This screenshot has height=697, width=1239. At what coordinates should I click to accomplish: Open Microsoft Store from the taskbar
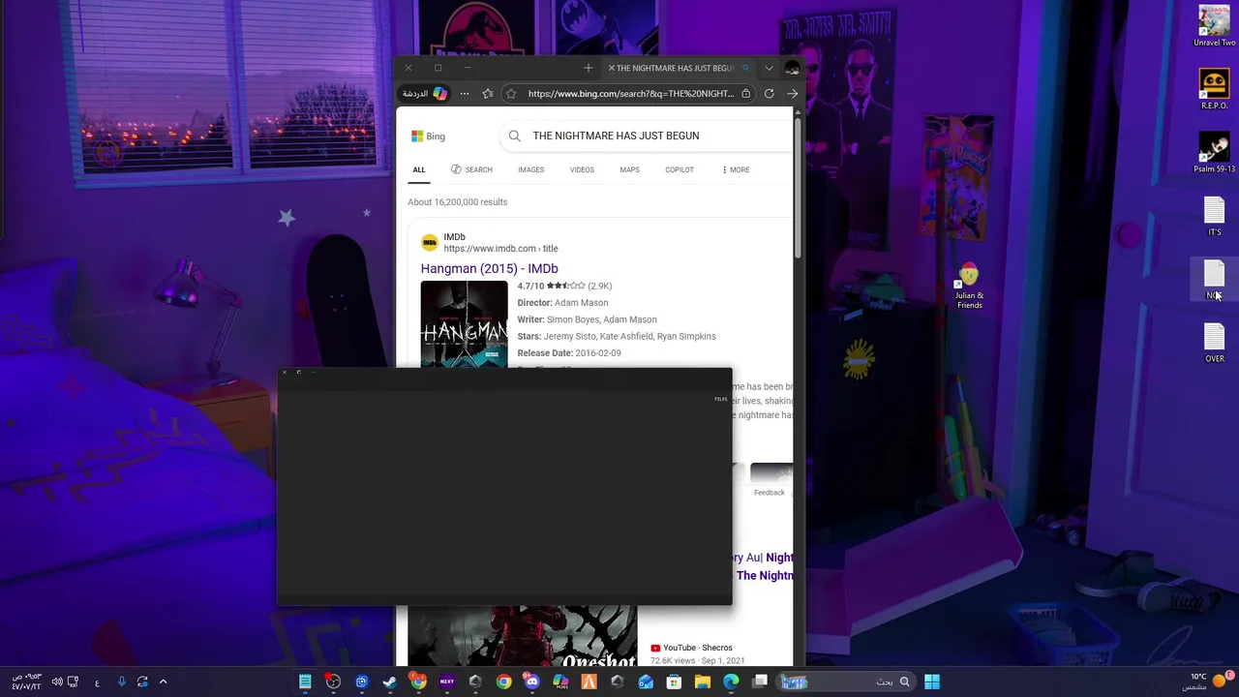tap(674, 682)
